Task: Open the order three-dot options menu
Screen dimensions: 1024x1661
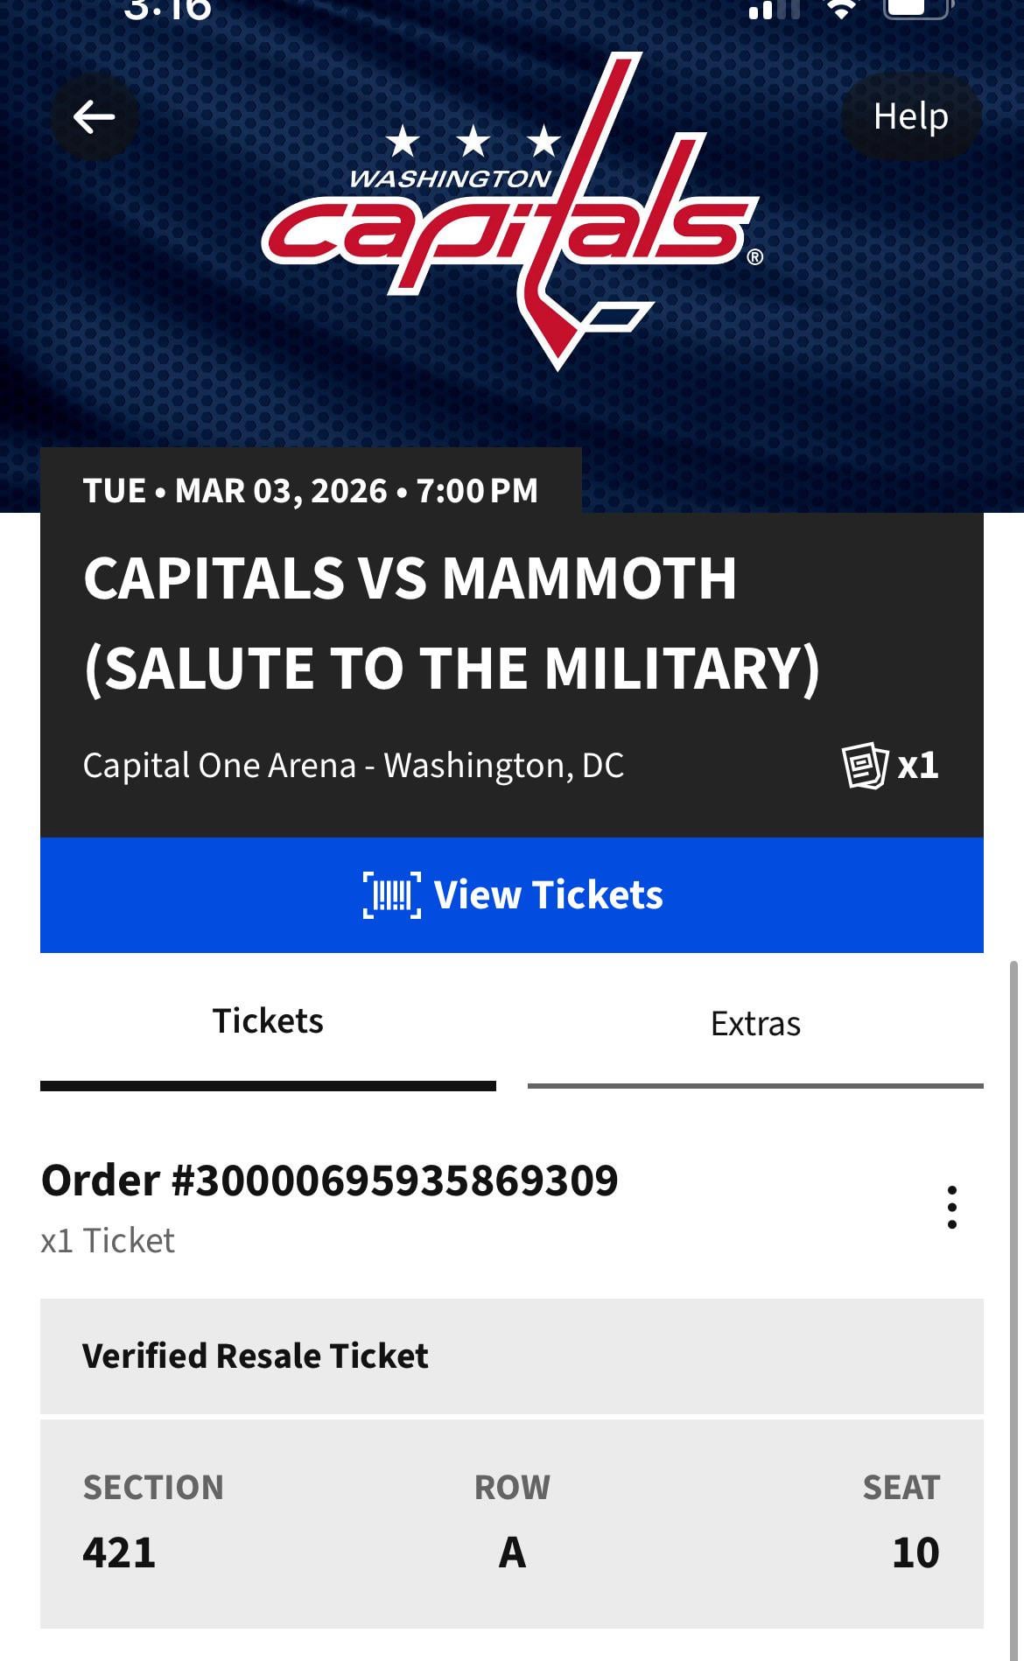Action: pyautogui.click(x=951, y=1208)
